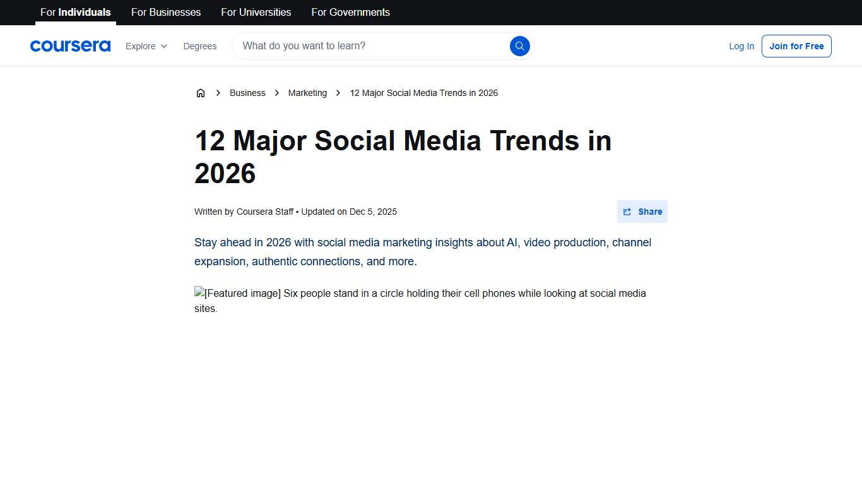Click the Coursera logo
Image resolution: width=862 pixels, height=485 pixels.
pos(70,45)
